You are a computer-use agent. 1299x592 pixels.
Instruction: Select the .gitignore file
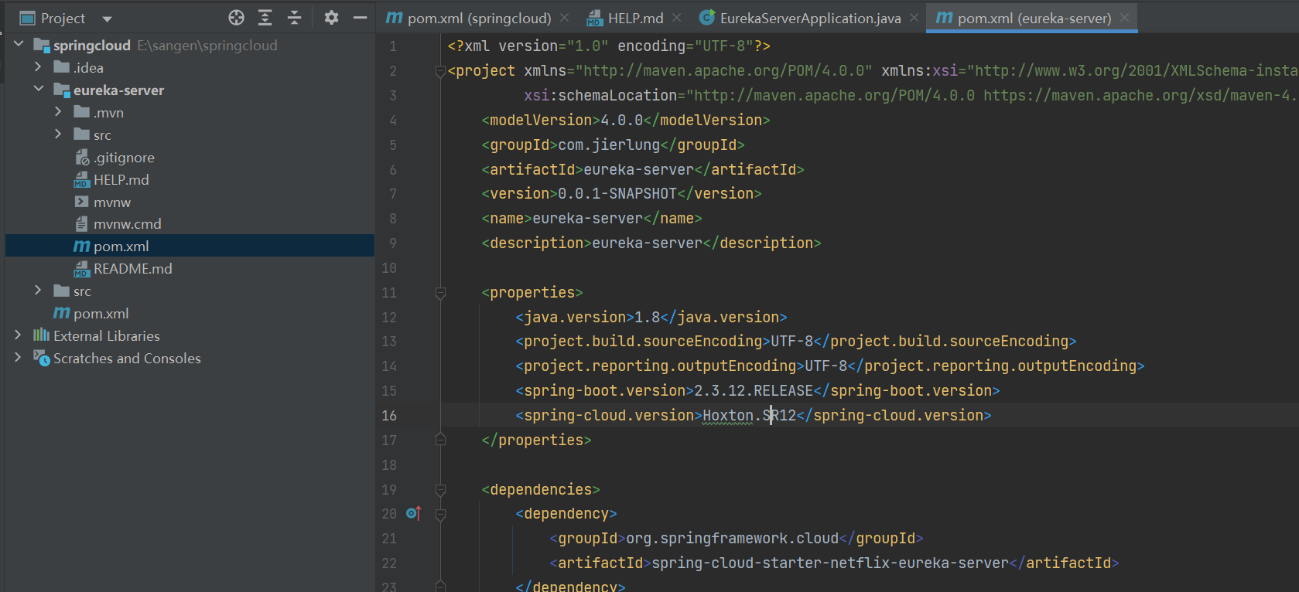click(124, 157)
